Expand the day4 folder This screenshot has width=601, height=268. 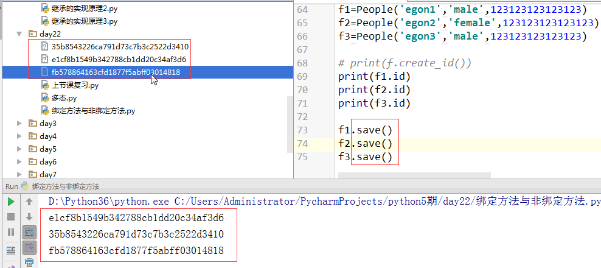[19, 136]
